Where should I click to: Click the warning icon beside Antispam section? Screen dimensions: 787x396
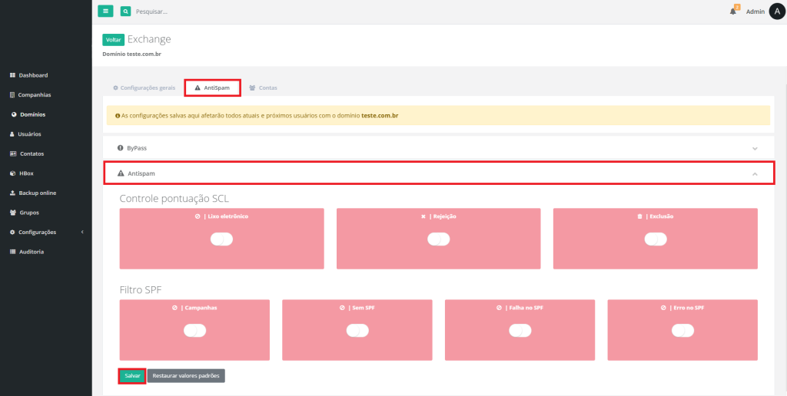click(x=121, y=173)
